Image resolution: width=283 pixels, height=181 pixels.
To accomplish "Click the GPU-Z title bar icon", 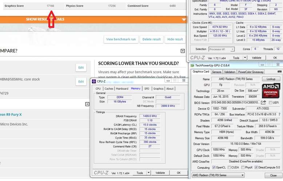I will click(192, 66).
